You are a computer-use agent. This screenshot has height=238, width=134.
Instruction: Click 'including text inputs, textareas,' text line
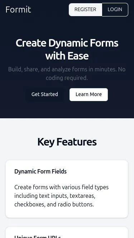(x=55, y=196)
